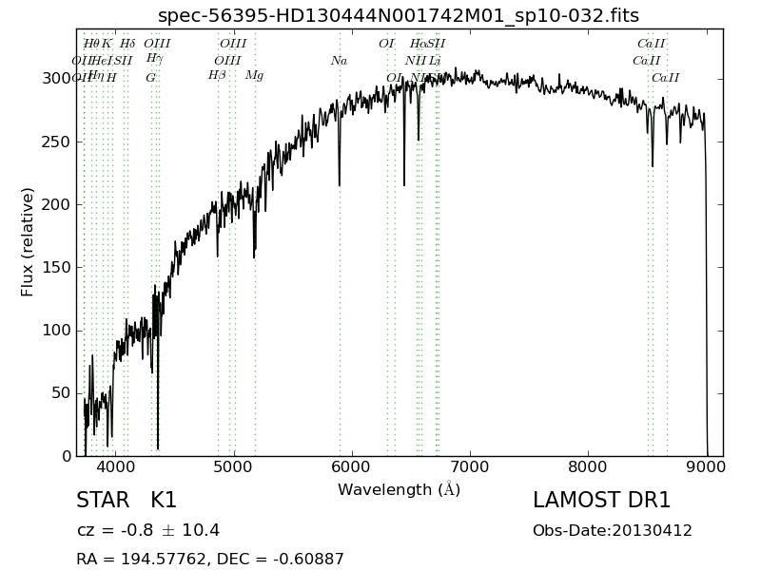Click the 'STAR' classification text

coord(103,501)
